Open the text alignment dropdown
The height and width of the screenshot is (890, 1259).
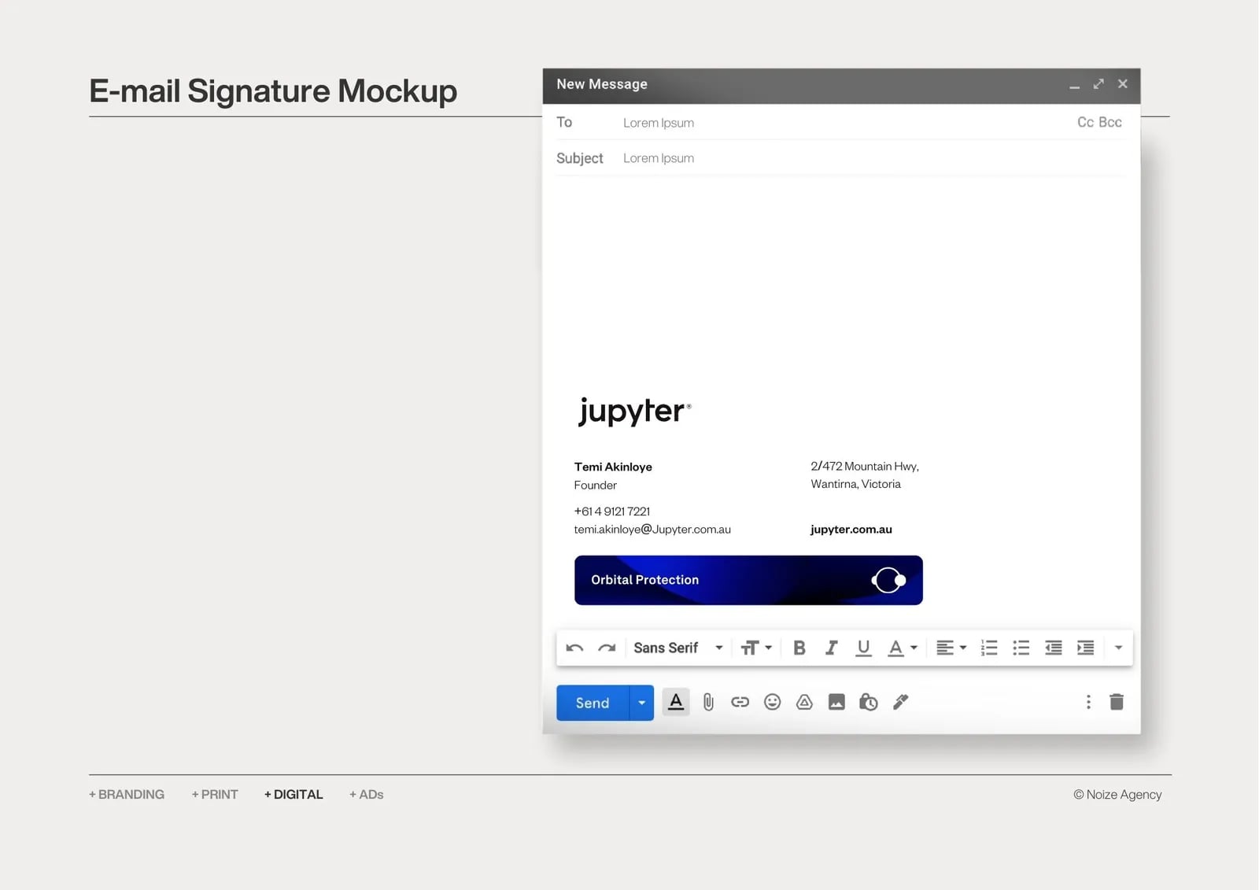coord(951,648)
